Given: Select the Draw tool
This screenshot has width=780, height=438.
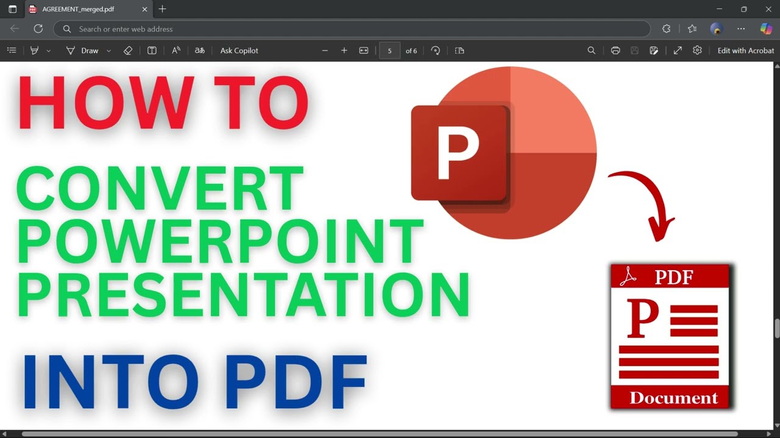Looking at the screenshot, I should [82, 50].
